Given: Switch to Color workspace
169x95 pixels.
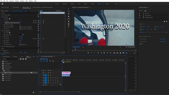Looking at the screenshot, I should (79, 4).
